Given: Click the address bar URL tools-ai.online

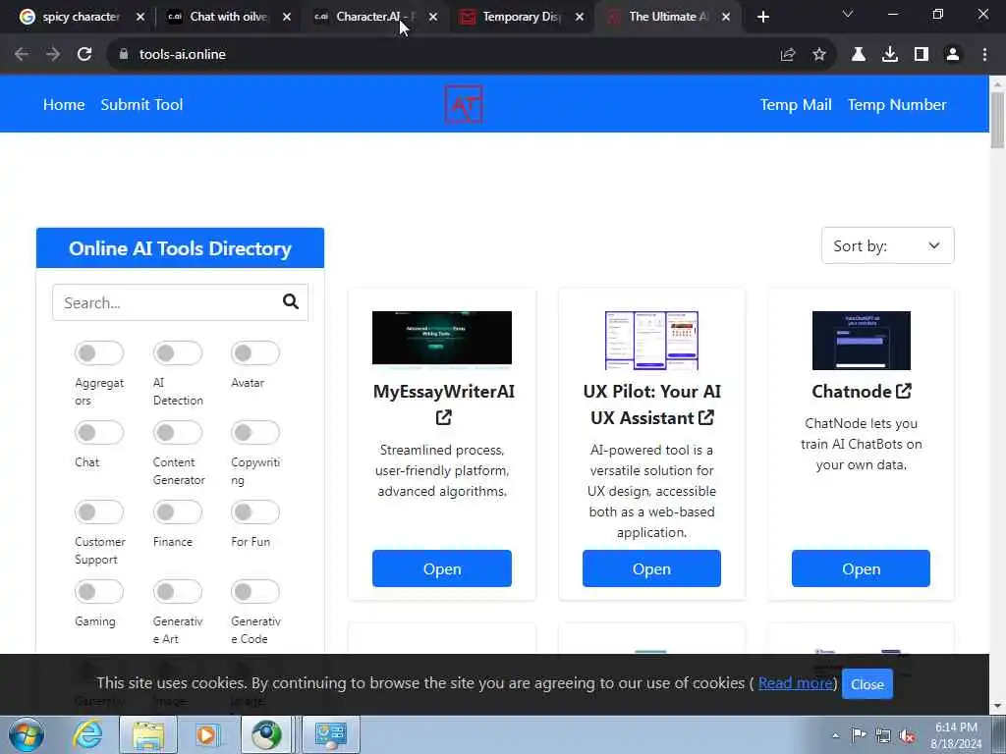Looking at the screenshot, I should 182,55.
